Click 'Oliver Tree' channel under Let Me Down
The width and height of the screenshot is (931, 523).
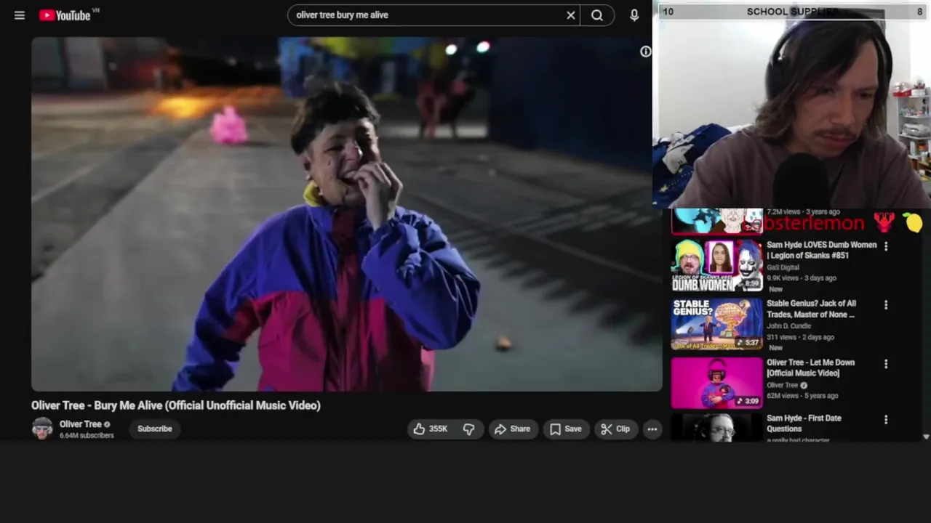(782, 386)
